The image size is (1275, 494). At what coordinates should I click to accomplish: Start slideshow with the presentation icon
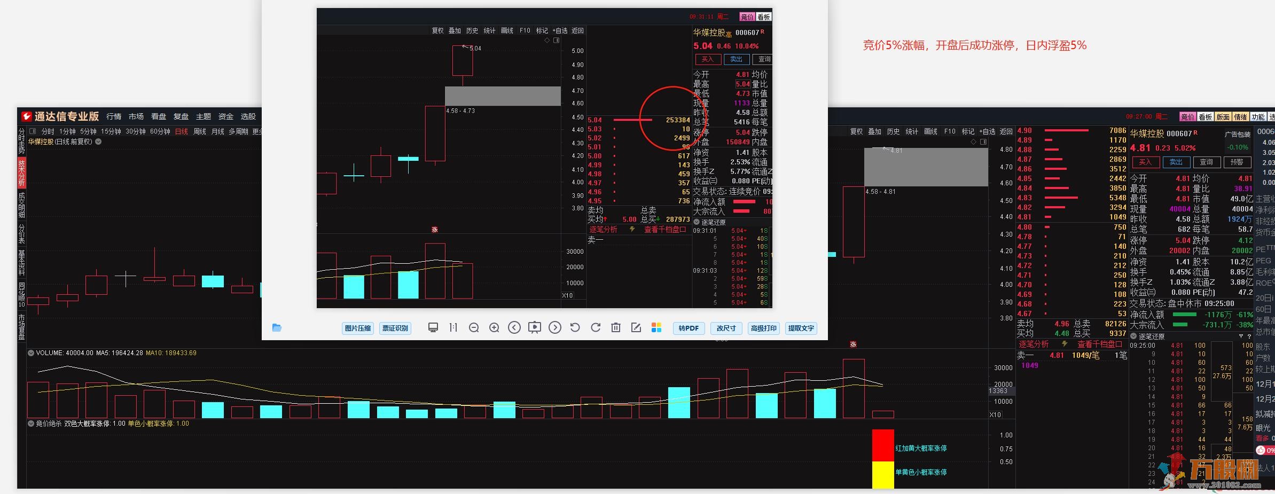pyautogui.click(x=535, y=327)
